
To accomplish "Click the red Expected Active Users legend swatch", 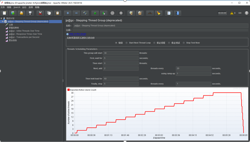I will [x=69, y=90].
